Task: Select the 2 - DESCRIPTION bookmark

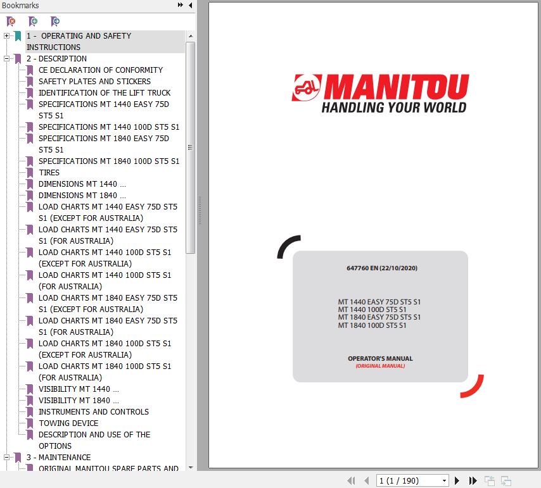Action: tap(56, 59)
